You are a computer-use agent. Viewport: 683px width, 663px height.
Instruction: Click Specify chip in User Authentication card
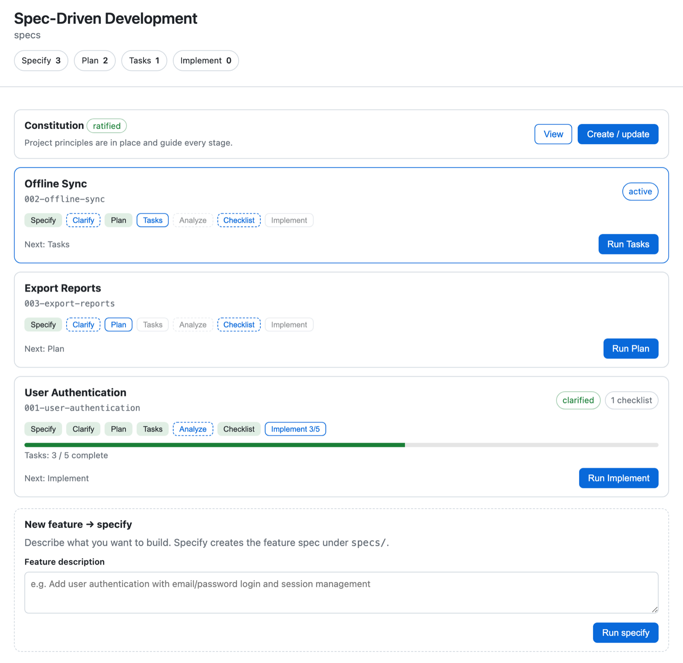pos(43,429)
